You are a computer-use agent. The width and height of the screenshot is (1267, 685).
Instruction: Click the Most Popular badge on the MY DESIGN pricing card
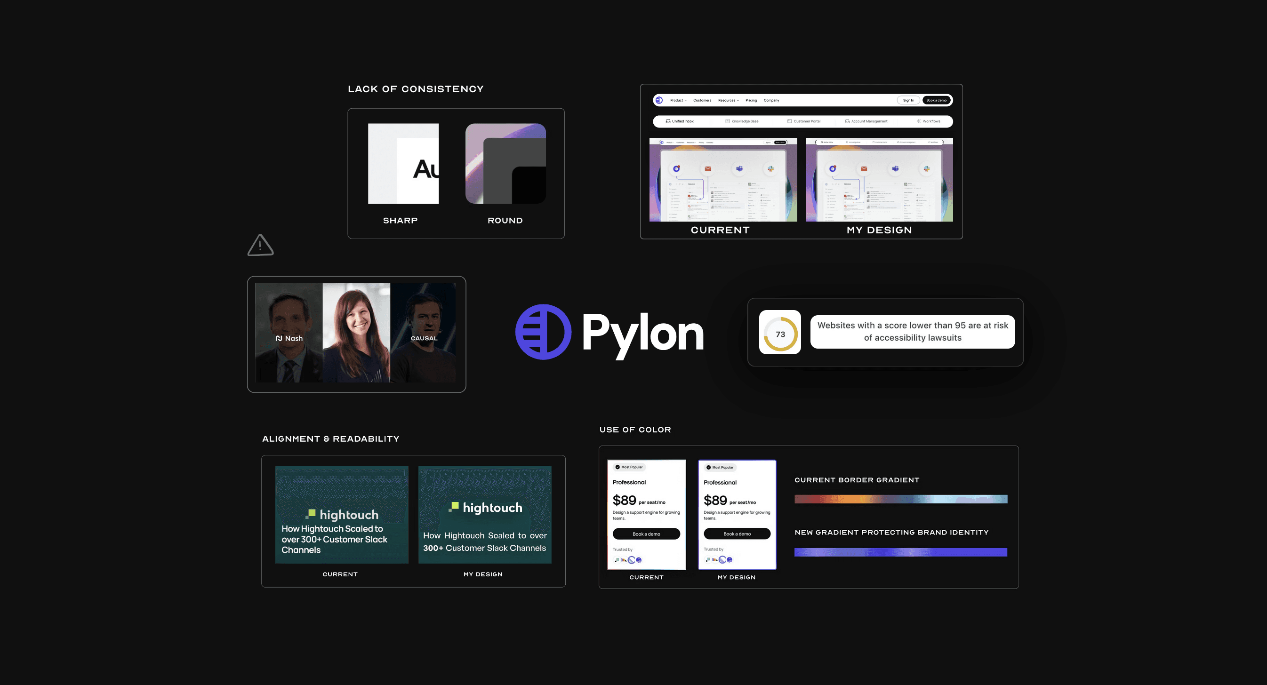pos(720,467)
